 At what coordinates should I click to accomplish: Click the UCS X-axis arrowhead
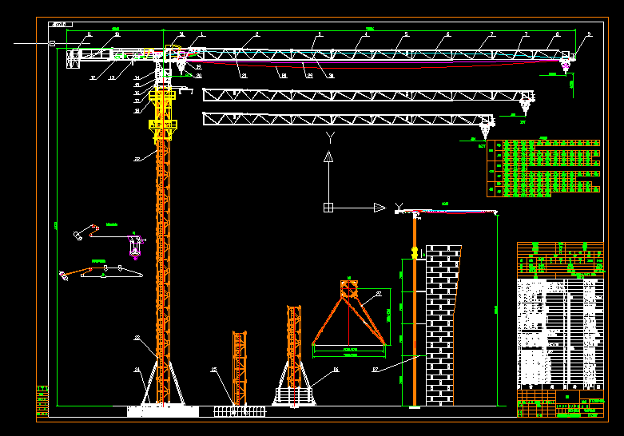click(x=380, y=208)
